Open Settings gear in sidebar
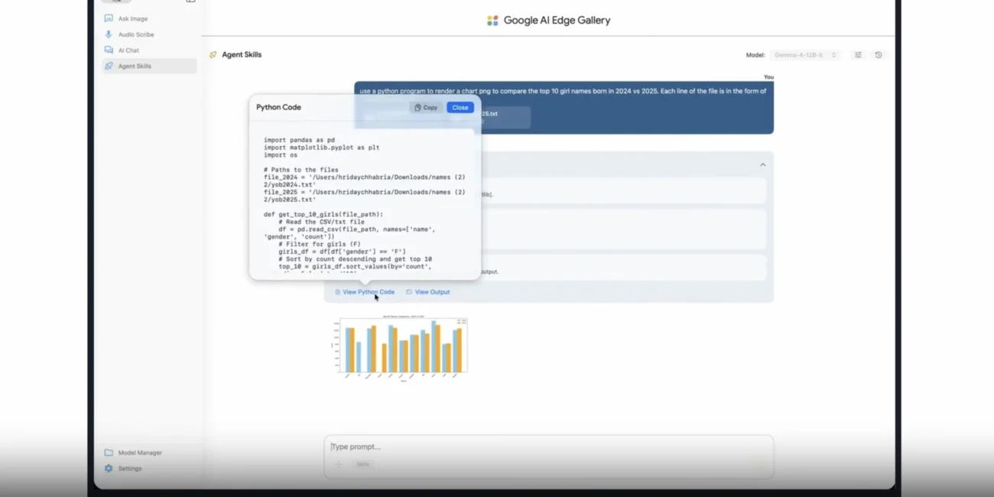Screen dimensions: 994x497 tap(109, 469)
